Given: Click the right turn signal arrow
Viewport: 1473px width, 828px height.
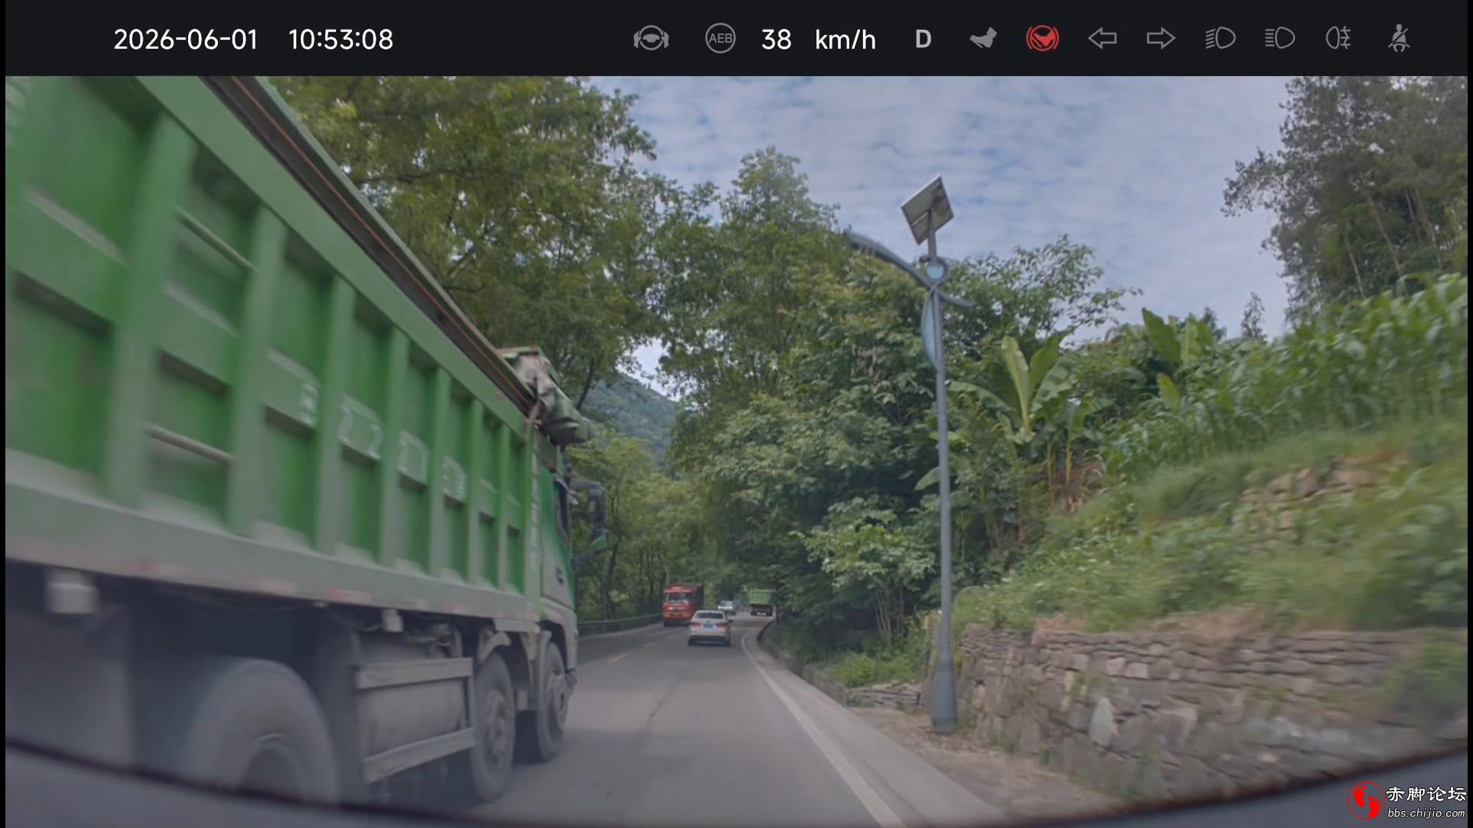Looking at the screenshot, I should point(1161,38).
